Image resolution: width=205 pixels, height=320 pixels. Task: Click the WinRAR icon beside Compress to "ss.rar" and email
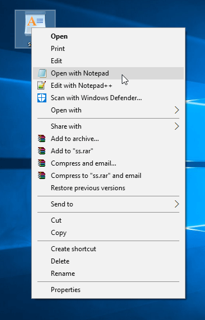41,176
